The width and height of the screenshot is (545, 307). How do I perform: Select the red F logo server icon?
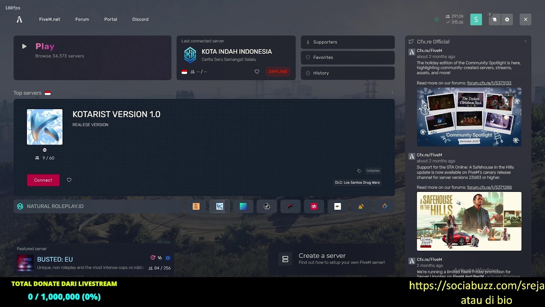coord(290,206)
